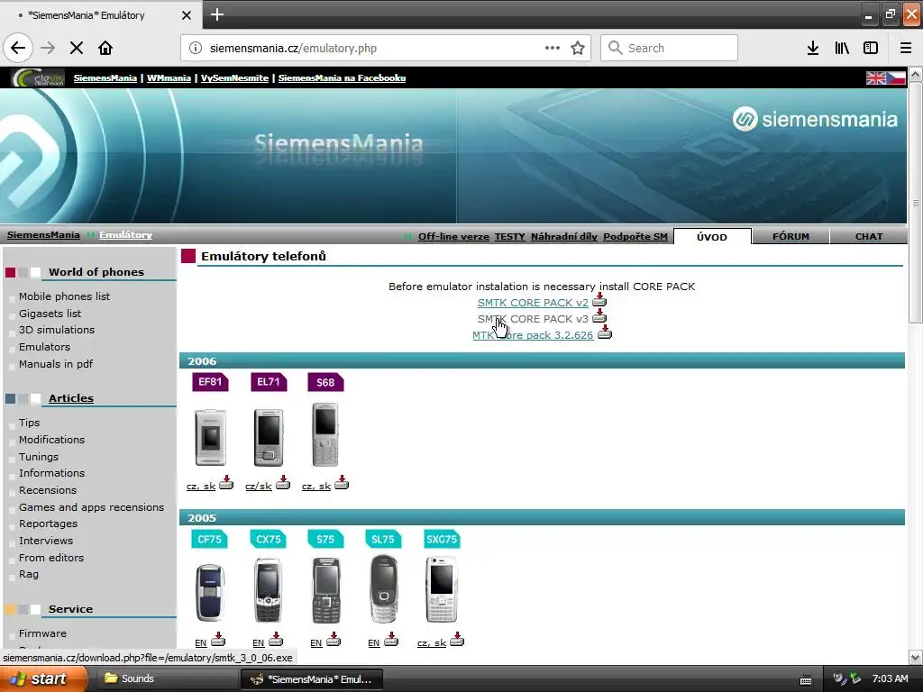Screen dimensions: 923x692
Task: Focus the browser Search field
Action: click(670, 49)
